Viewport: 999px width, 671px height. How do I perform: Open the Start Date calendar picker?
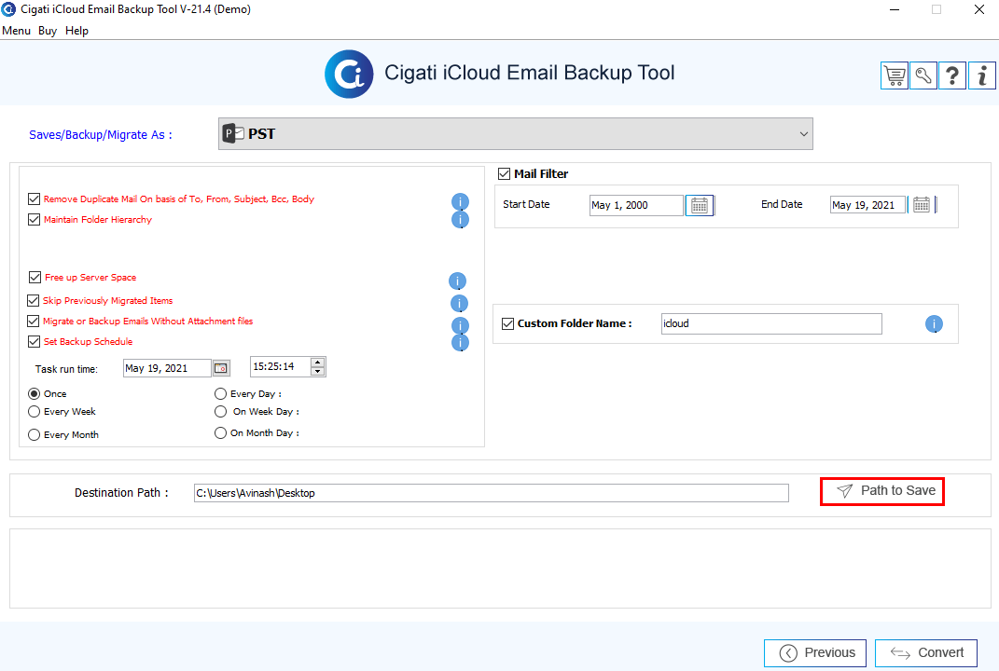699,205
